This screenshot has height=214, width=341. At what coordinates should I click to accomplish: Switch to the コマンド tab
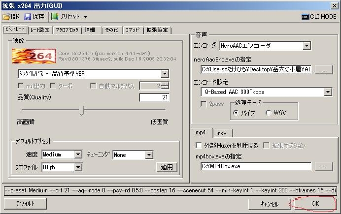tap(133, 30)
